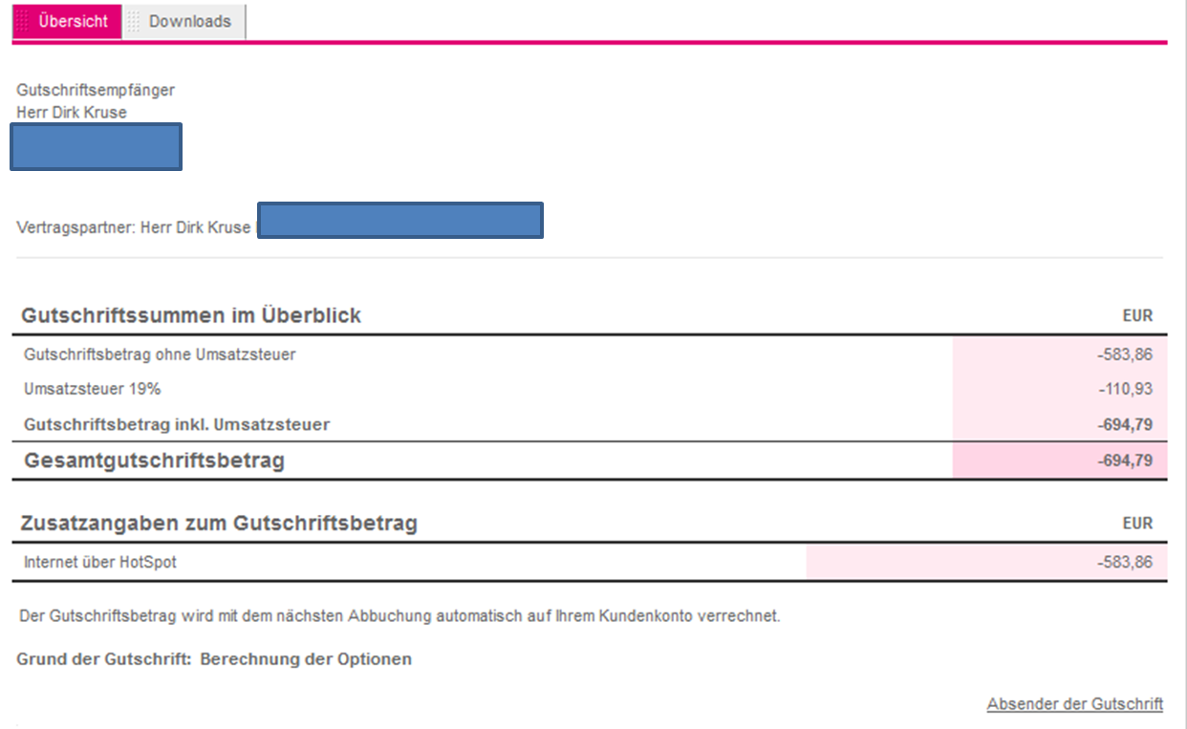Click the Vertragspartner Herr Dirk Kruse text

point(134,228)
